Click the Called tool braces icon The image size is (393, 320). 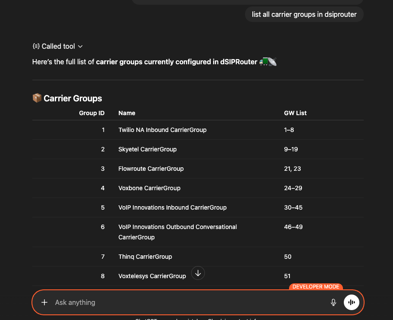(x=36, y=46)
